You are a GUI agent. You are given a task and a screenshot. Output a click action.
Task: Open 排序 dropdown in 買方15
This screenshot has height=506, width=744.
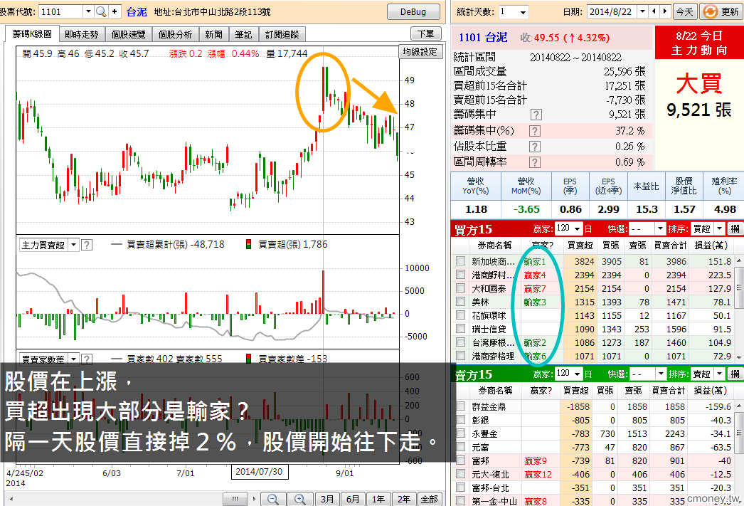click(x=720, y=228)
